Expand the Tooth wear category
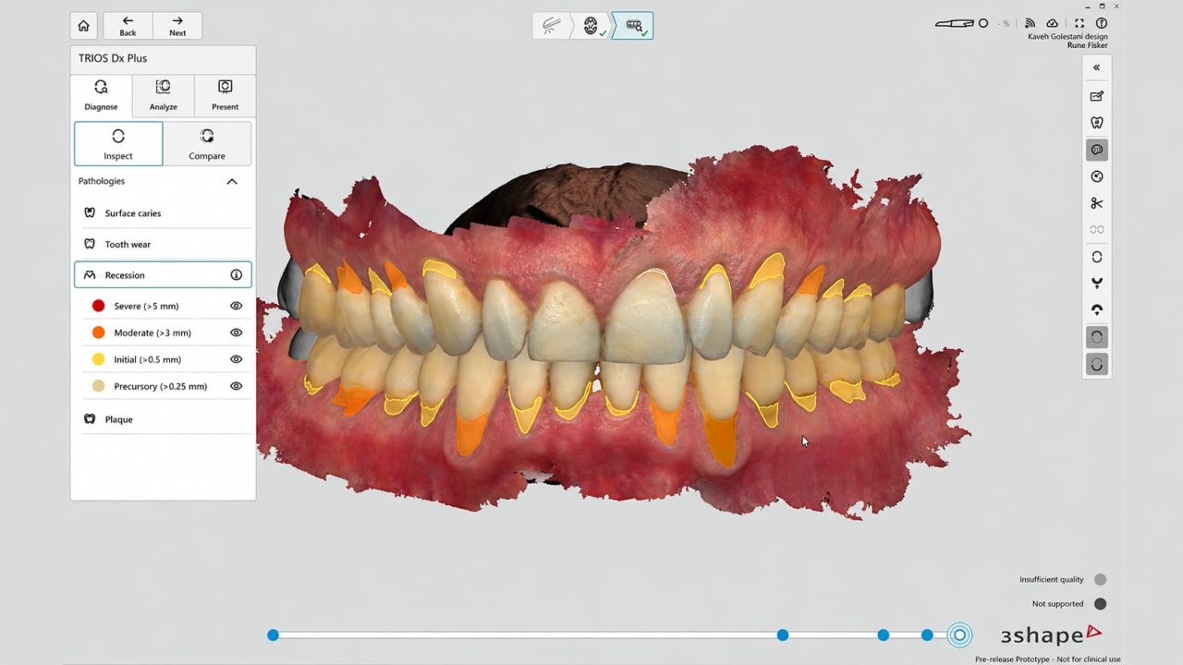 click(x=163, y=245)
